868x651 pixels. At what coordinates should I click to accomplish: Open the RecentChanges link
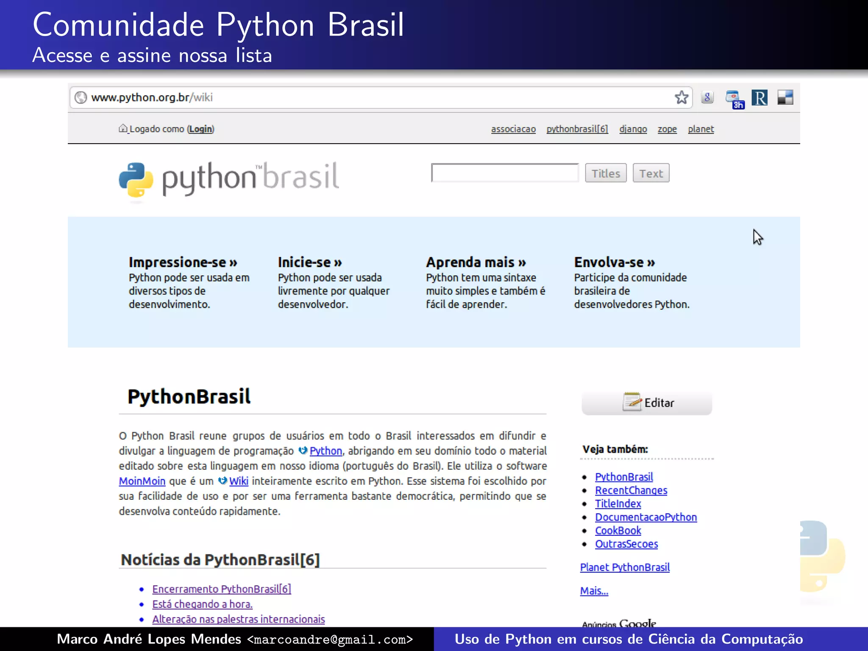pos(631,490)
